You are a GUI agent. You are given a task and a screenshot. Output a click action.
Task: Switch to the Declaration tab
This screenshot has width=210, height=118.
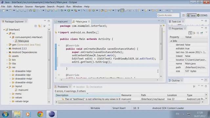(x=94, y=87)
